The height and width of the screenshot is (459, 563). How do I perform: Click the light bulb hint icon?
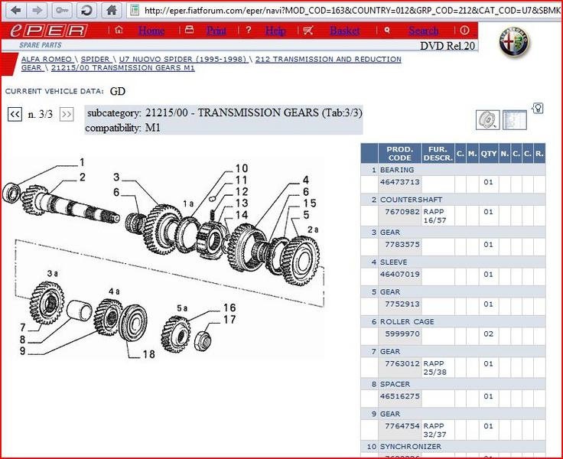[x=538, y=108]
